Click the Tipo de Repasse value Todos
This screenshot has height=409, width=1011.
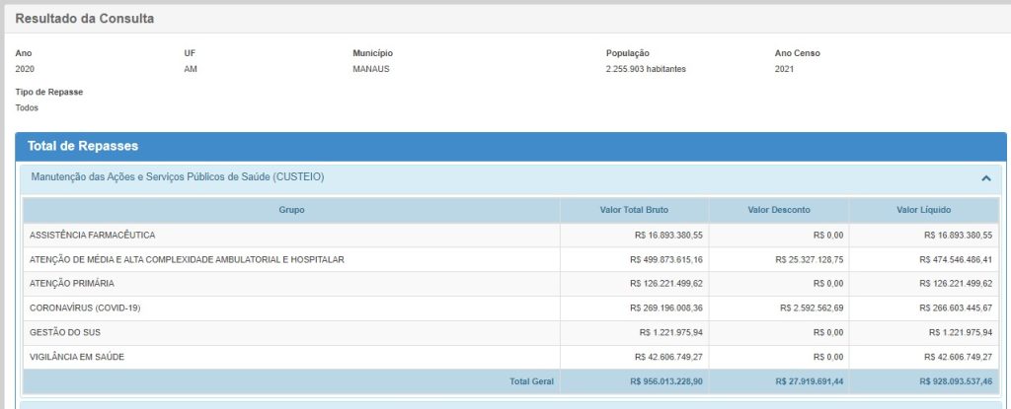[x=27, y=107]
